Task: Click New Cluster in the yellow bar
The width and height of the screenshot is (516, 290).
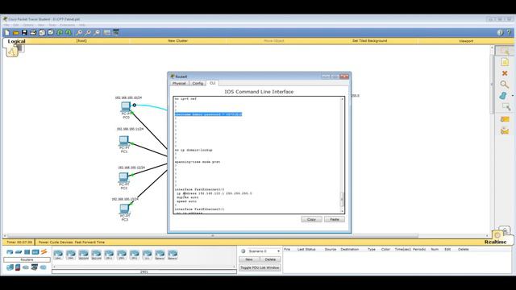Action: point(177,41)
